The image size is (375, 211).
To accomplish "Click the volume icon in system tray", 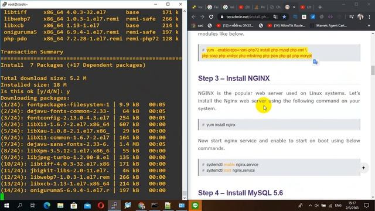I will click(316, 206).
